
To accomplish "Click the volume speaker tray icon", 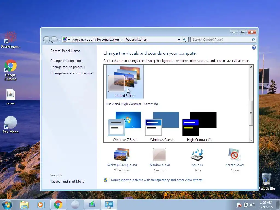I will (x=252, y=205).
